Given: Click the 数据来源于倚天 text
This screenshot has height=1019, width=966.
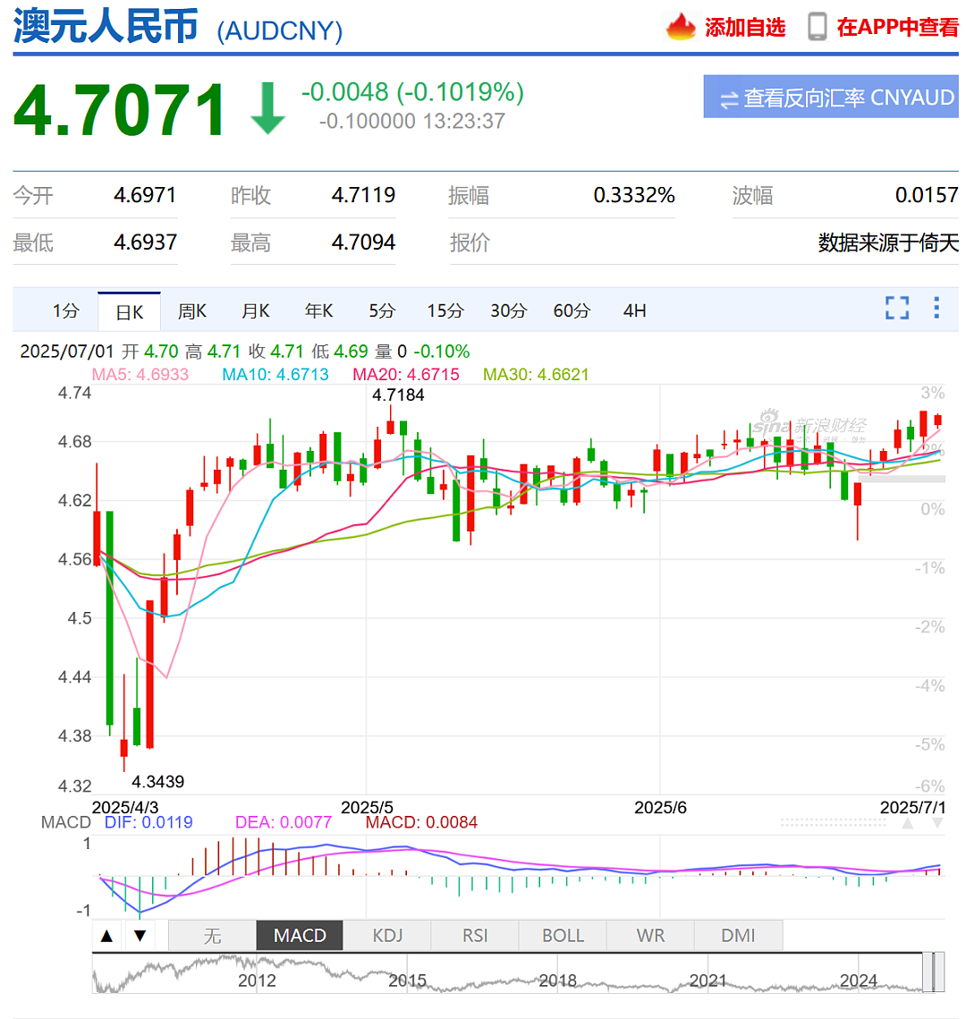Looking at the screenshot, I should coord(888,243).
